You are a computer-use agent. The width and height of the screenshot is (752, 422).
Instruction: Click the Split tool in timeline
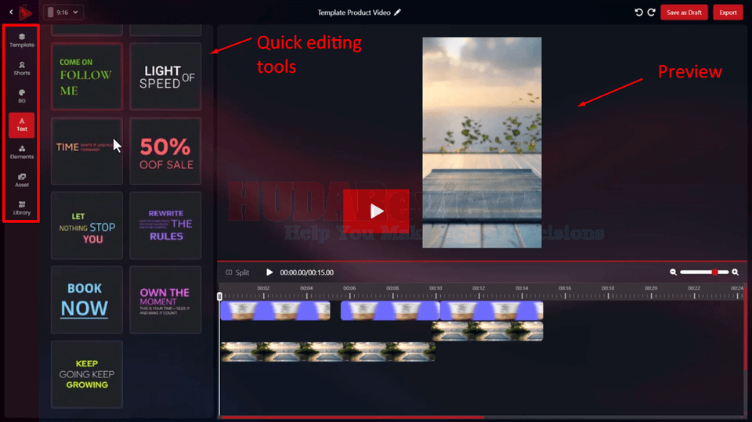click(237, 272)
